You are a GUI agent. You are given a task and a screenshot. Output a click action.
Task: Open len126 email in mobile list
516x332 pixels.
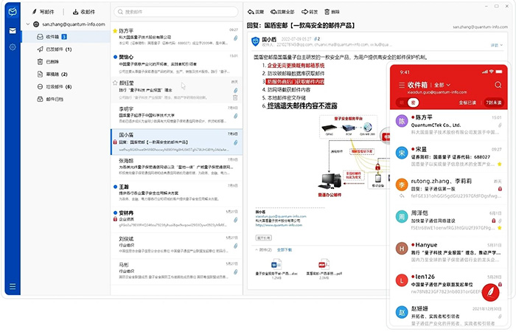[x=449, y=284]
